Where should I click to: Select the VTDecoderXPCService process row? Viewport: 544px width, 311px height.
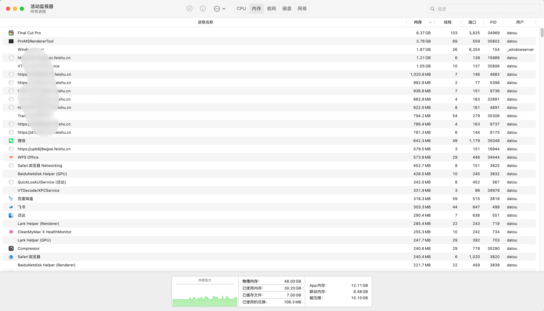pyautogui.click(x=269, y=190)
